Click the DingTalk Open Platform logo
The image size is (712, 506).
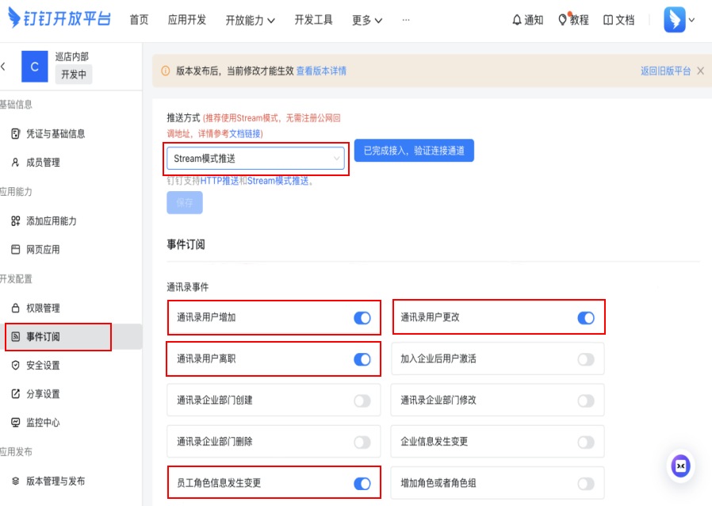pos(59,20)
